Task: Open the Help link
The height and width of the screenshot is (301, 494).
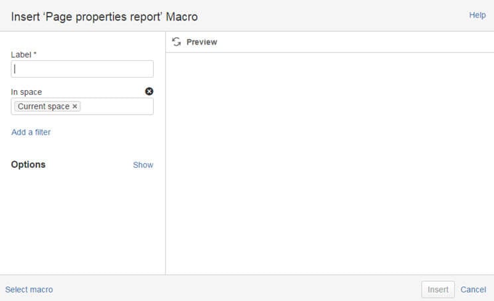Action: coord(477,15)
